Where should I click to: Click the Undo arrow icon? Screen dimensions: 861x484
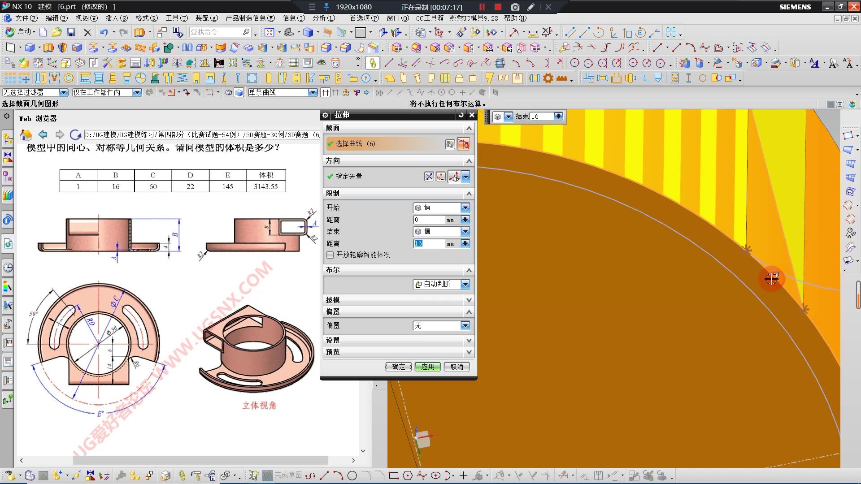coord(104,32)
